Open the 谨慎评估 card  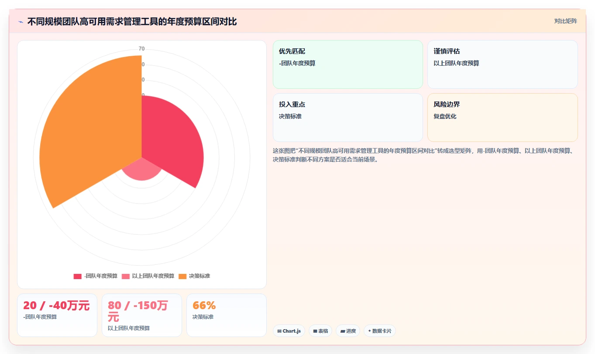502,64
